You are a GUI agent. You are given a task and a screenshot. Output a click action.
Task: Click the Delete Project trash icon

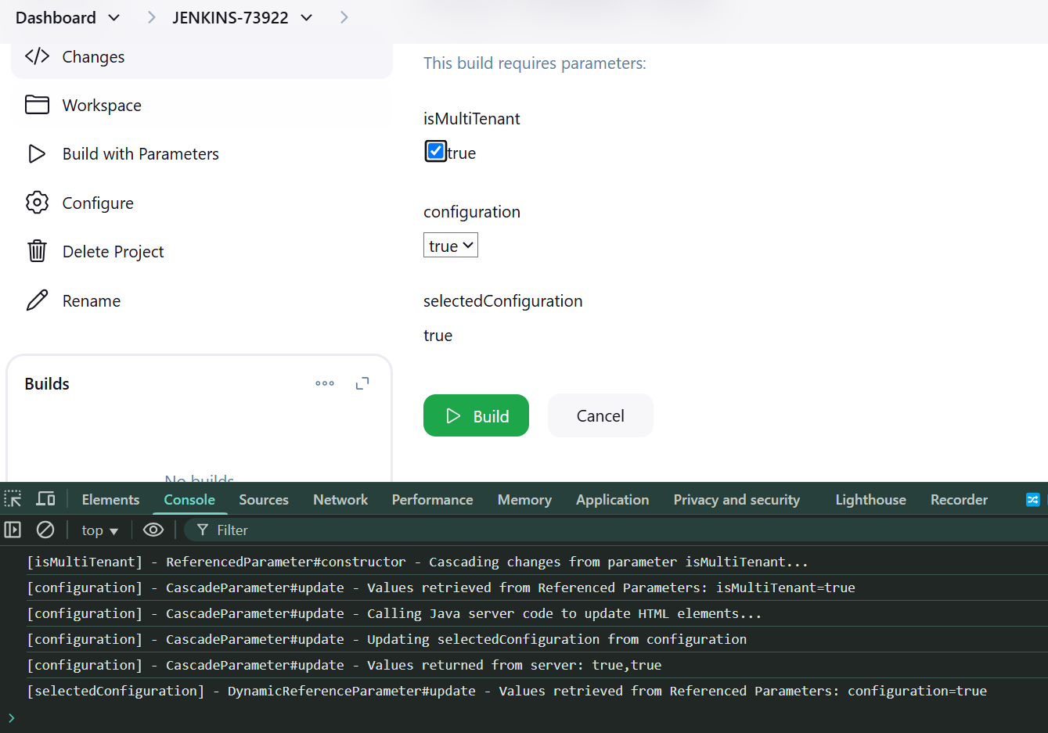pos(37,251)
